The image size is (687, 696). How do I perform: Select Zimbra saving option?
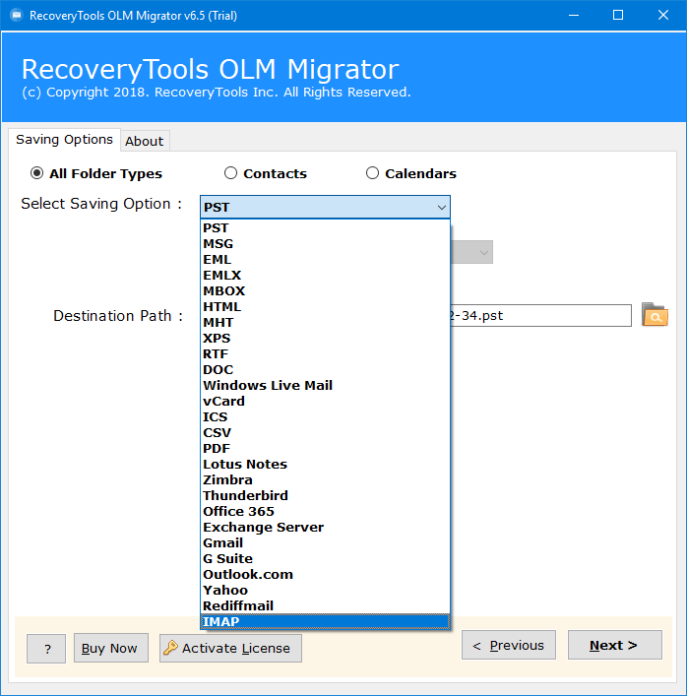pyautogui.click(x=326, y=480)
